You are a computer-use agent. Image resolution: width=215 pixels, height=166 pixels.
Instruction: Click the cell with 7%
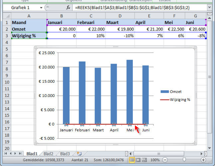point(149,36)
